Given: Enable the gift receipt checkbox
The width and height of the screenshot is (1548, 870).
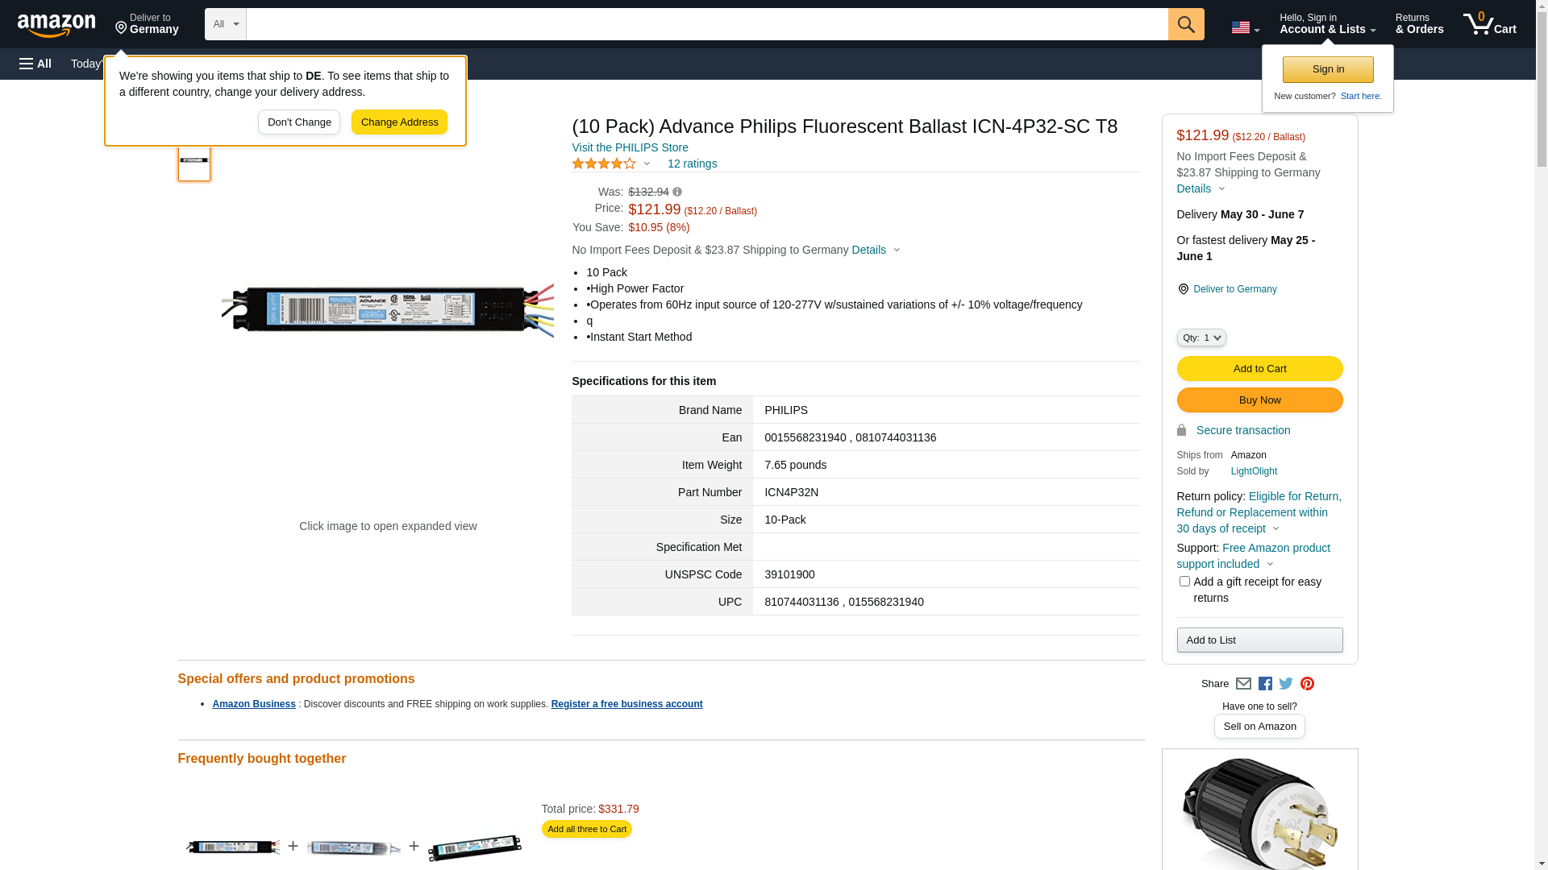Looking at the screenshot, I should (1184, 582).
